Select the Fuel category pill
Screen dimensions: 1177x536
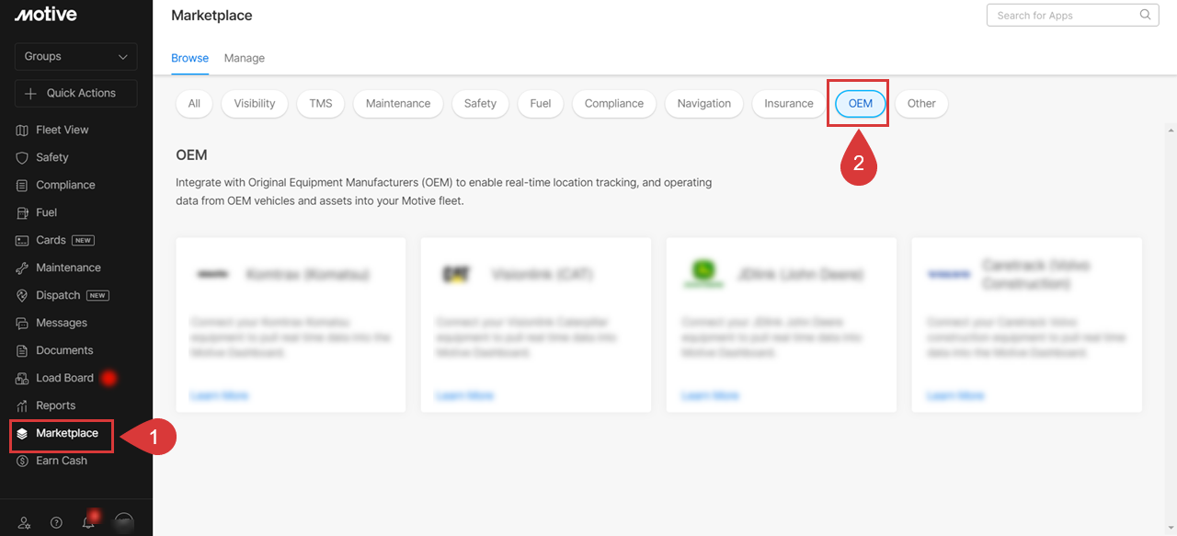tap(541, 104)
